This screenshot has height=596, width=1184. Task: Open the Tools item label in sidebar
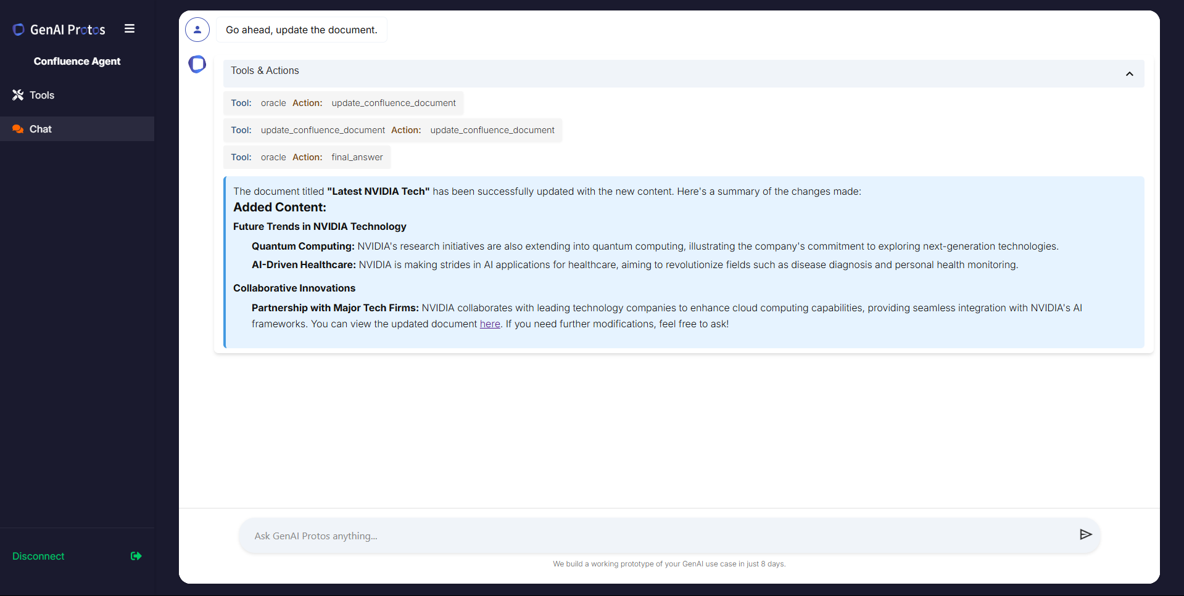[42, 95]
